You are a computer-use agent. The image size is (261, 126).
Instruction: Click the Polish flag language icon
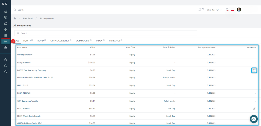(x=232, y=10)
